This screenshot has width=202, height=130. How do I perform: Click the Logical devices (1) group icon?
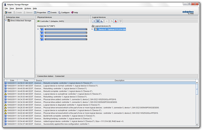click(x=92, y=26)
